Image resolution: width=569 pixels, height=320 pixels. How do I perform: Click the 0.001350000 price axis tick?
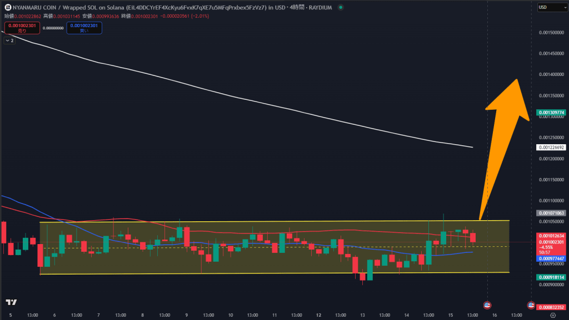[551, 96]
